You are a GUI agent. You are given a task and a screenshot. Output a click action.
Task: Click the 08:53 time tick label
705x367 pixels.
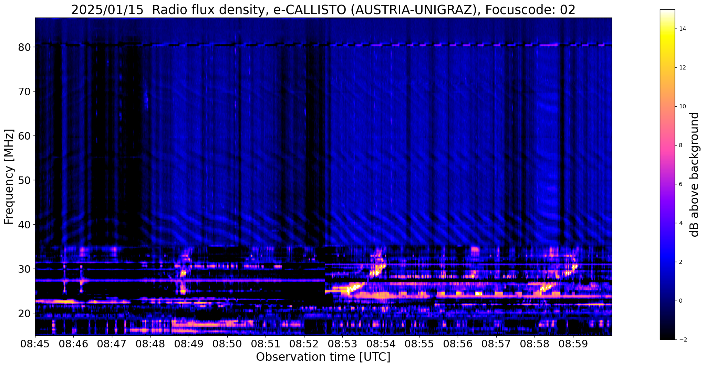click(x=342, y=344)
